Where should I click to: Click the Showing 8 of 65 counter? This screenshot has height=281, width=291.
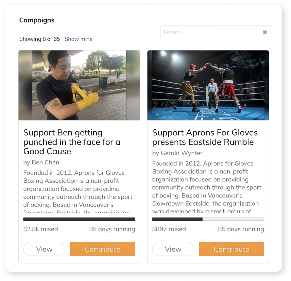[40, 39]
